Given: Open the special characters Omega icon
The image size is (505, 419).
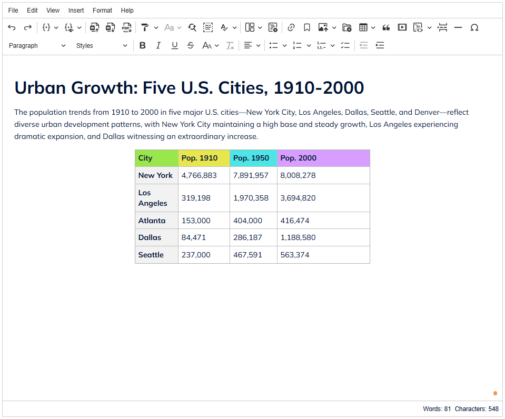Looking at the screenshot, I should point(474,27).
